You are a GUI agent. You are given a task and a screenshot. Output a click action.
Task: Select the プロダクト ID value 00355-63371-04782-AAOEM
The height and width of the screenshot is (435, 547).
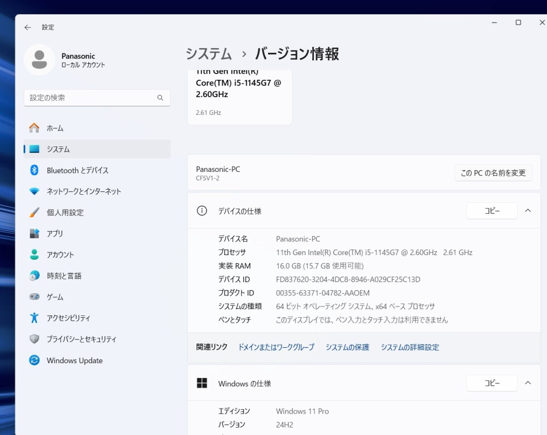click(x=323, y=293)
